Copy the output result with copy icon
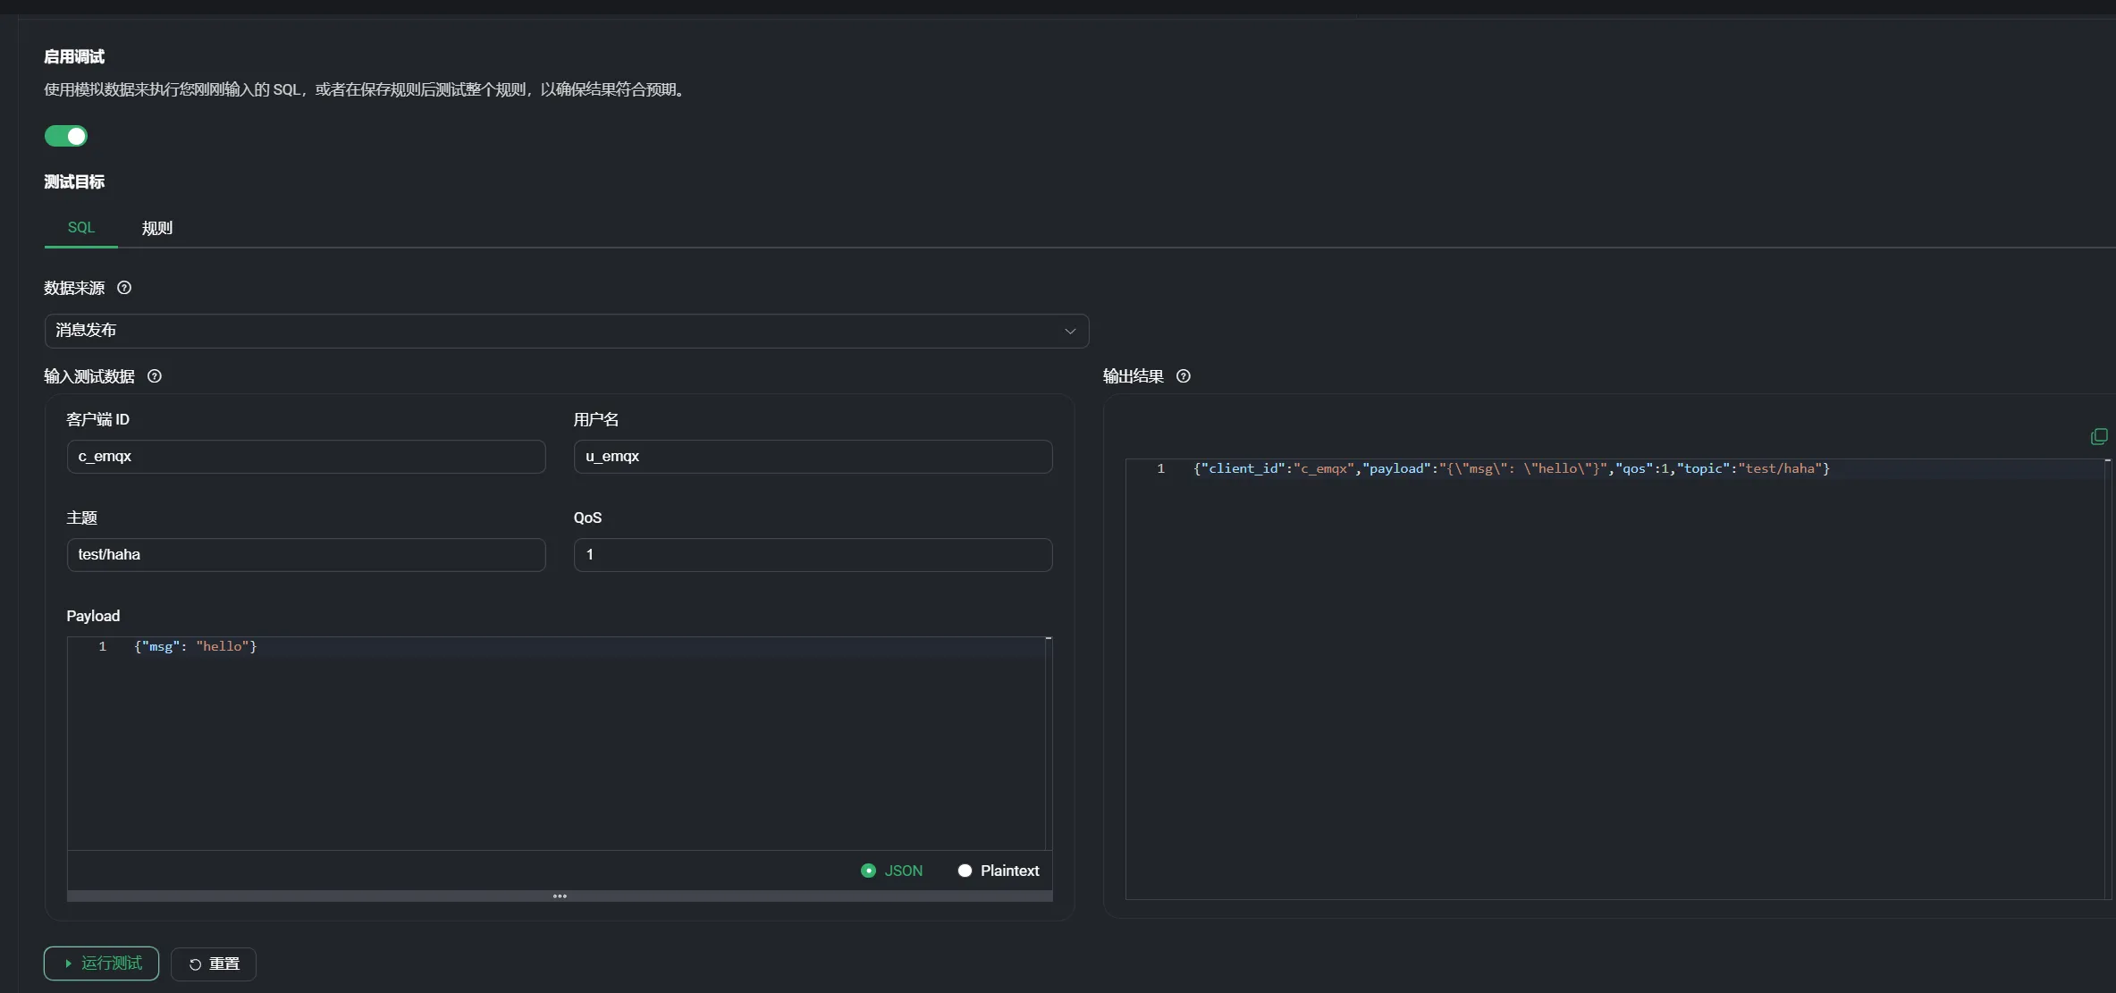This screenshot has height=993, width=2116. [x=2099, y=436]
